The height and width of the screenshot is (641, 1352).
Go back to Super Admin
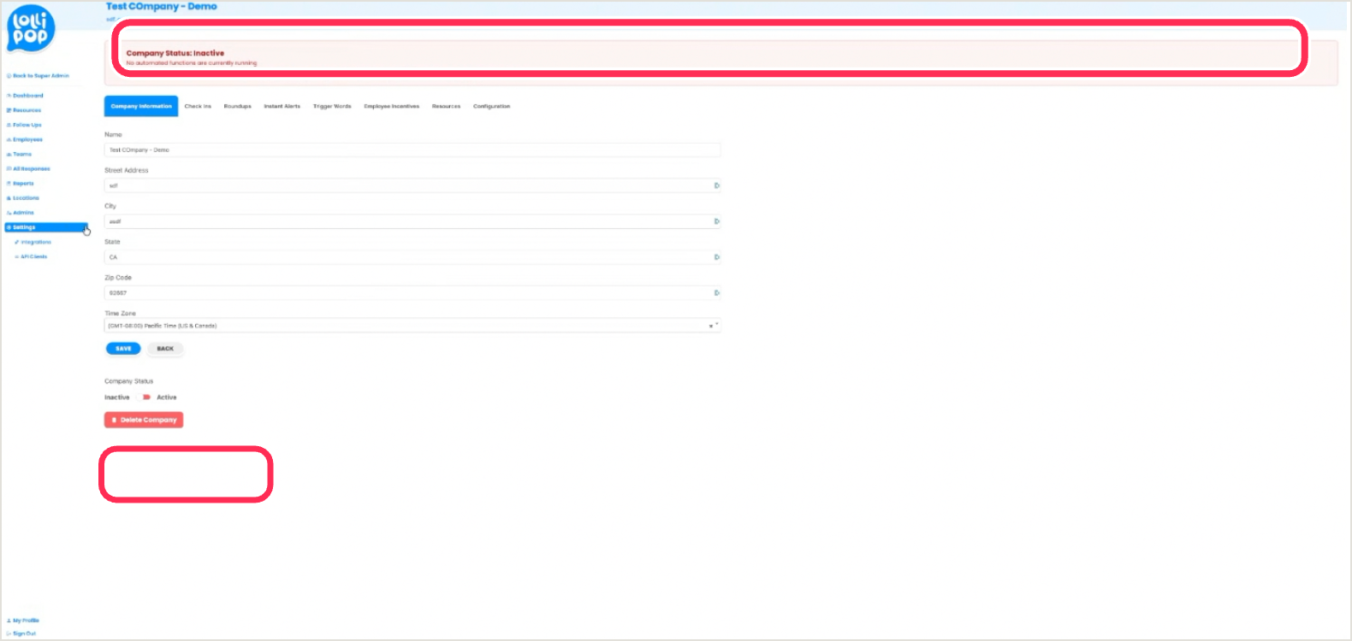pos(39,76)
